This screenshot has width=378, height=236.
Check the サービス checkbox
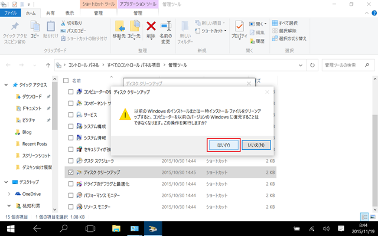[x=71, y=114]
